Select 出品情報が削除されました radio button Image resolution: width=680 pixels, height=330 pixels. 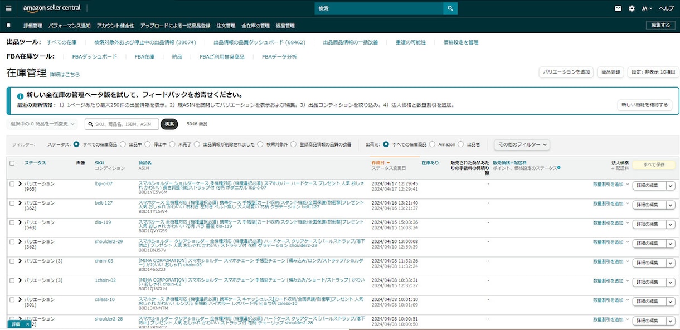click(197, 144)
